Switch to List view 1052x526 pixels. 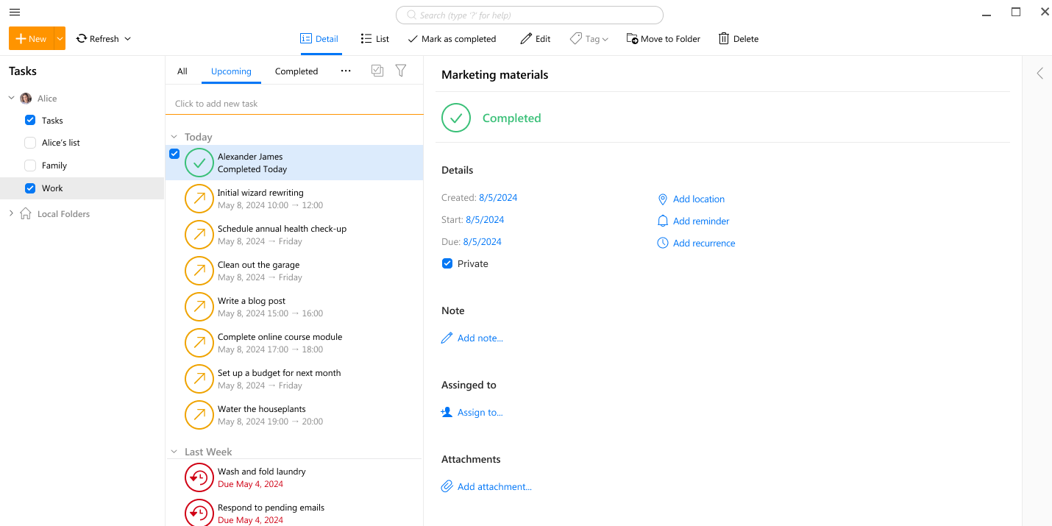click(x=374, y=38)
